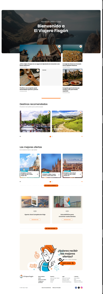The height and width of the screenshot is (294, 103).
Task: Open the Facebook social icon in footer
Action: click(x=76, y=288)
